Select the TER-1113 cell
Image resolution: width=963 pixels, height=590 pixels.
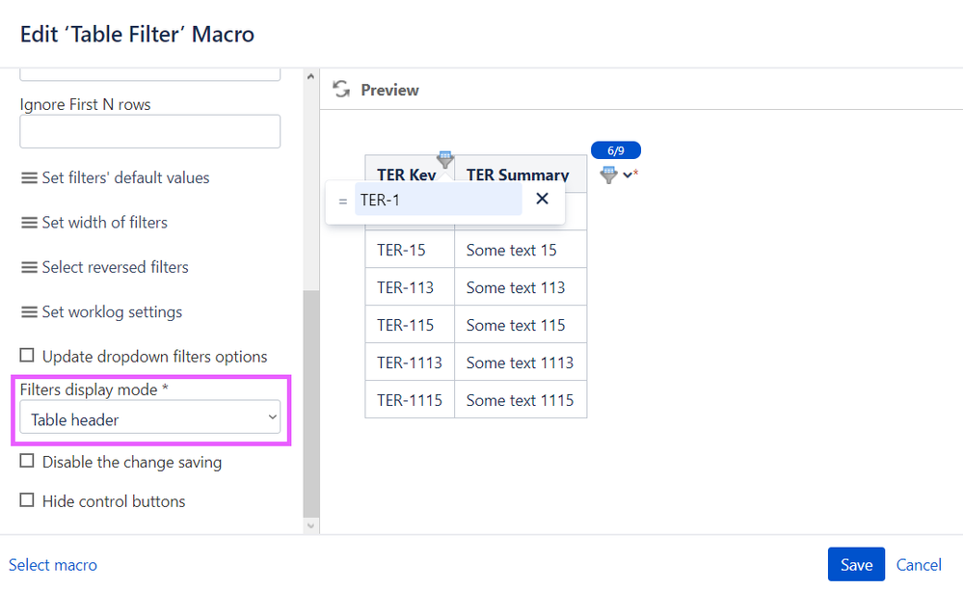410,362
